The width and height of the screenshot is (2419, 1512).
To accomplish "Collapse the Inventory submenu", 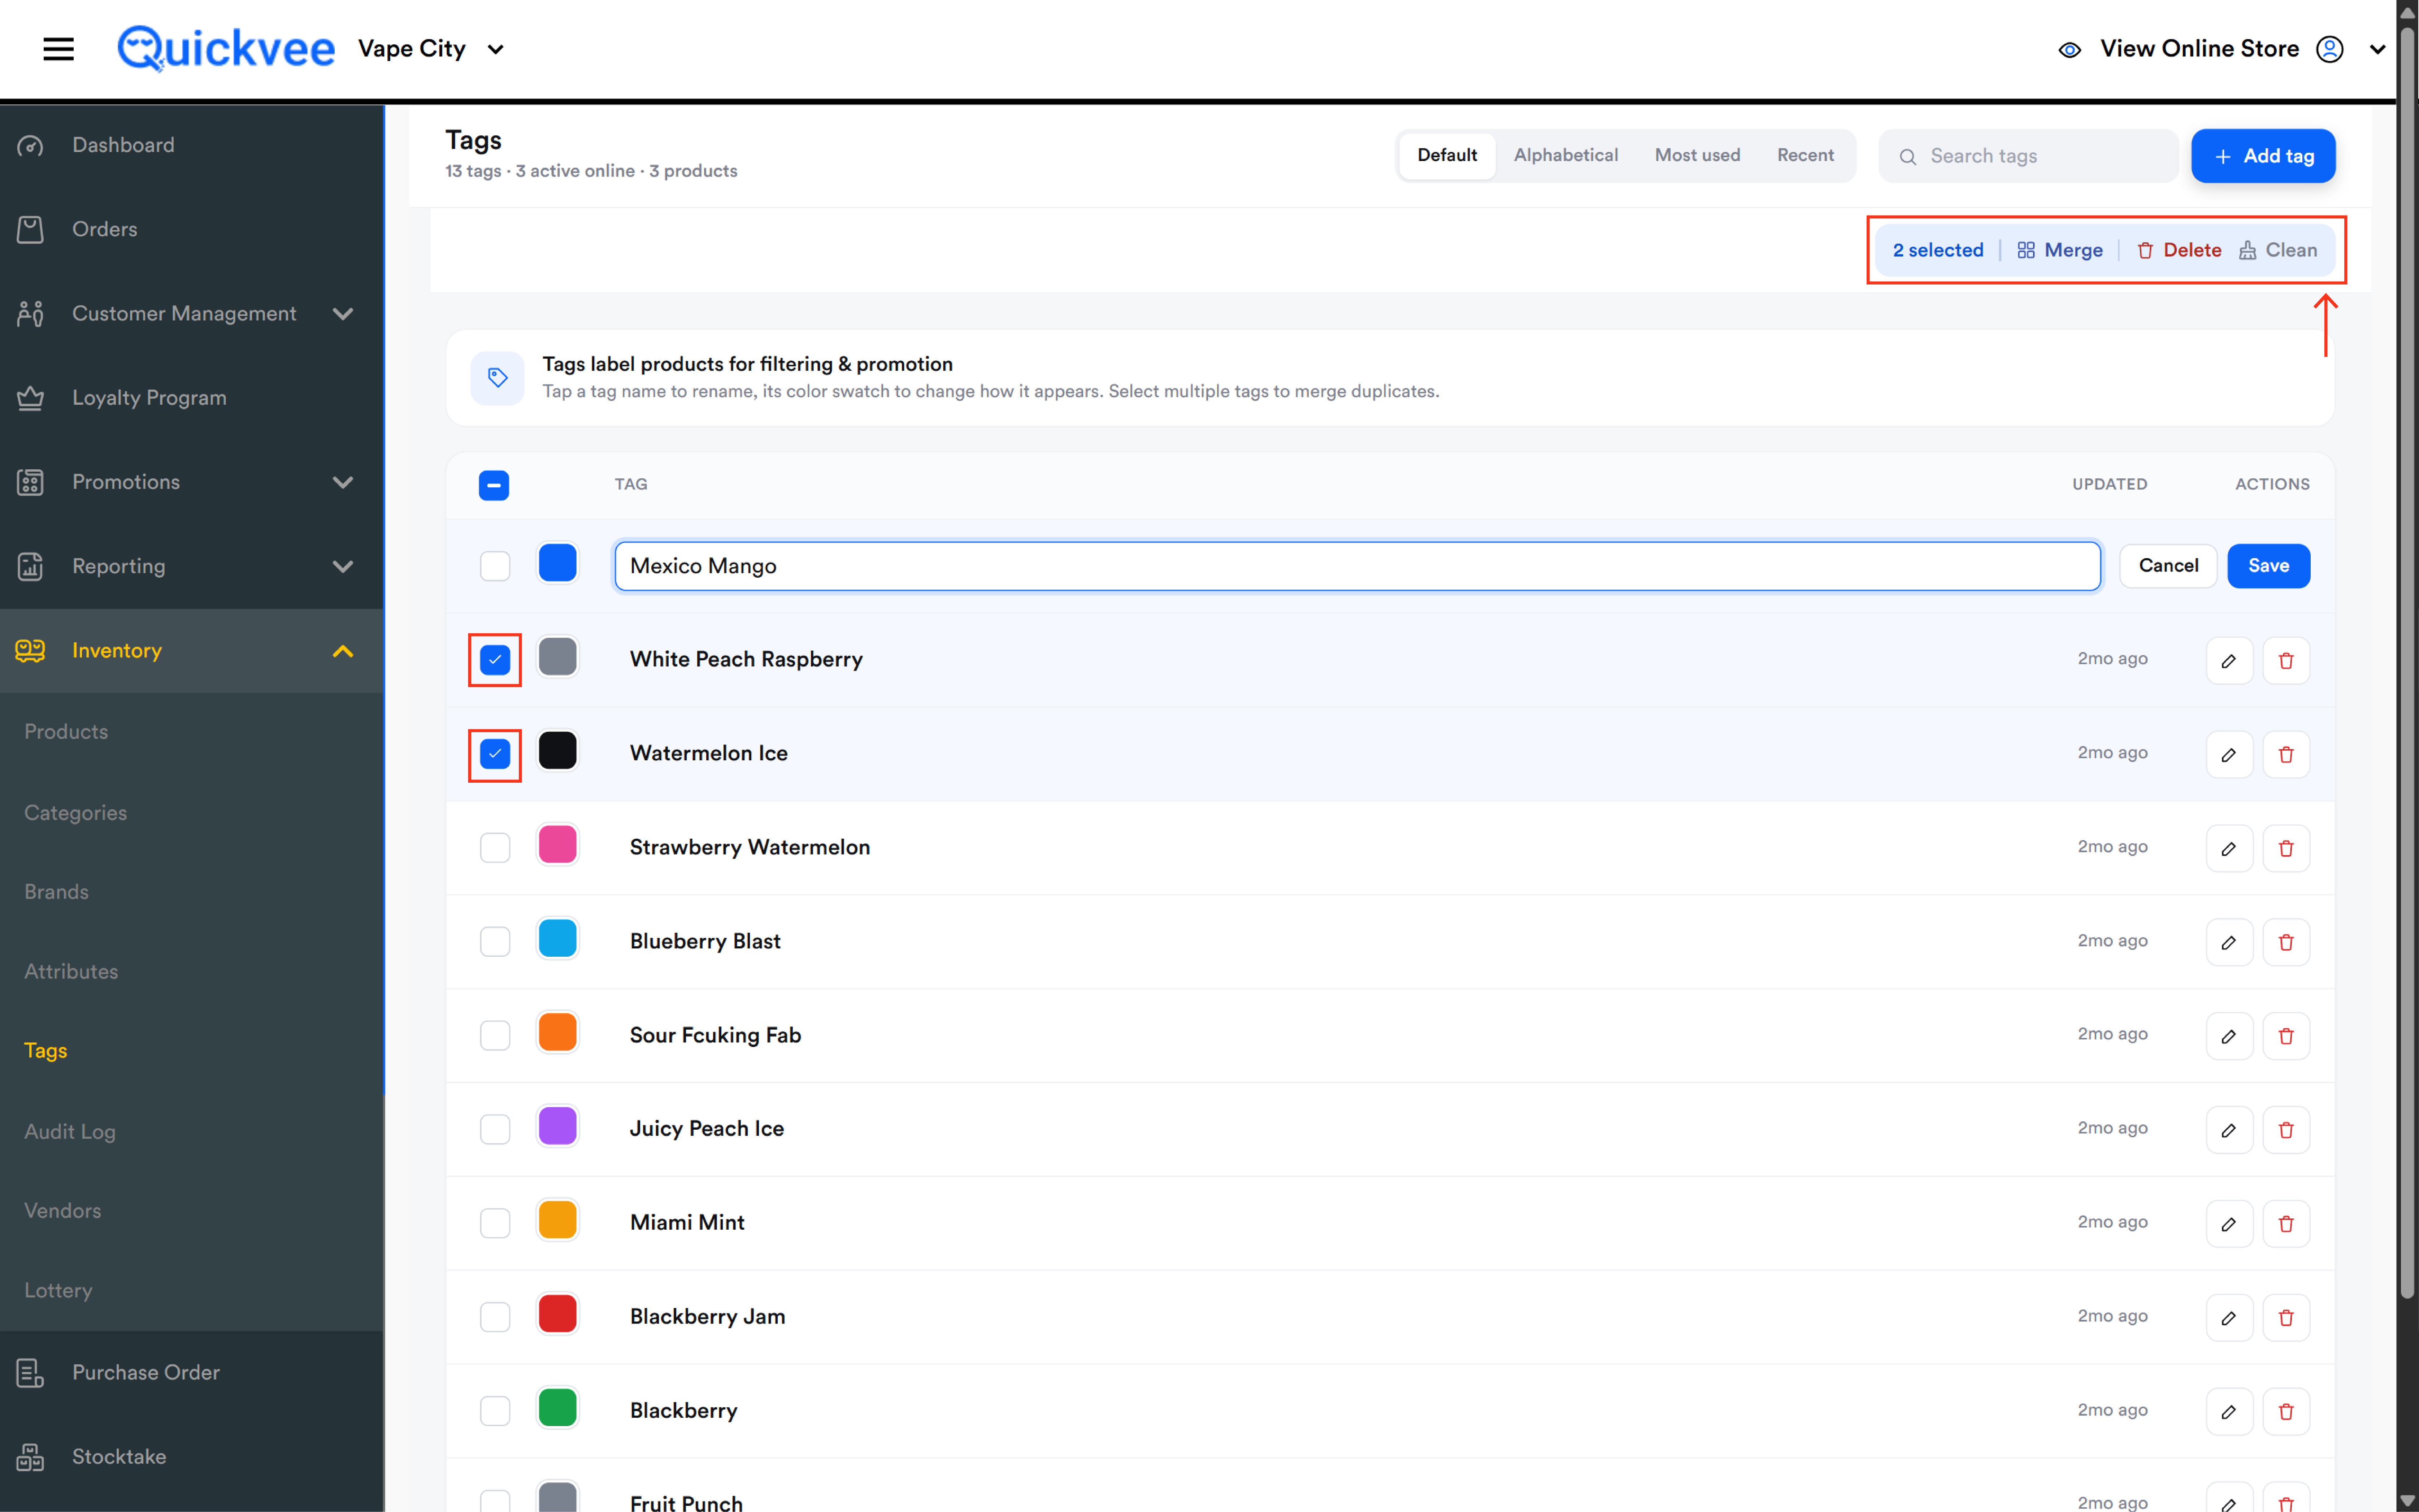I will tap(343, 651).
